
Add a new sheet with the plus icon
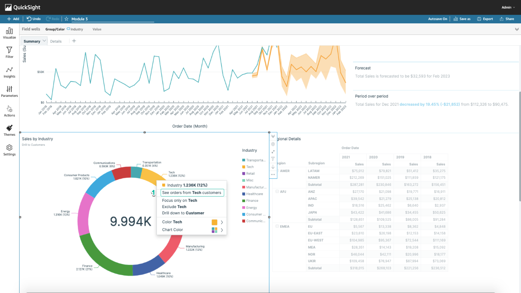pos(74,41)
